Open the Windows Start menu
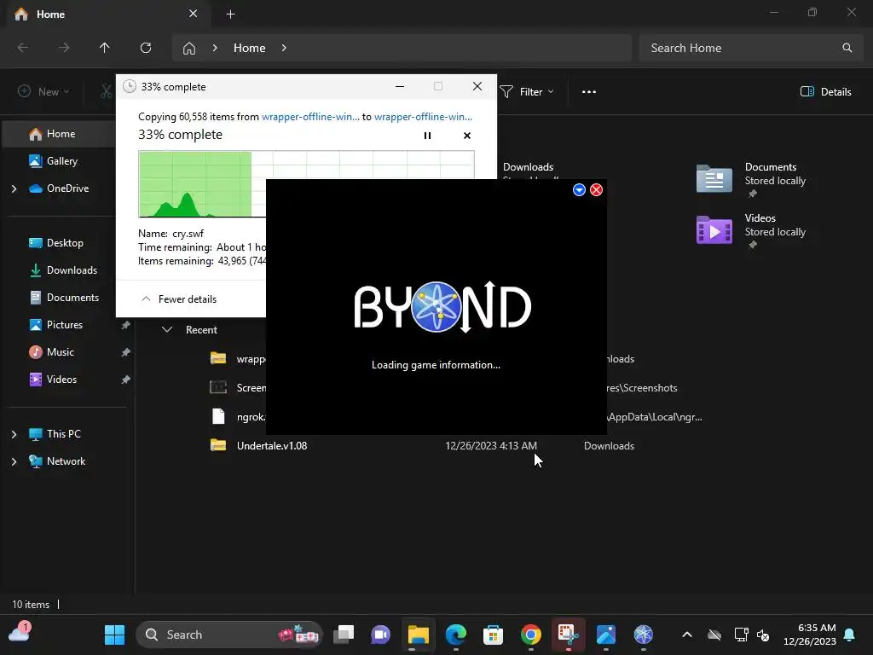Viewport: 873px width, 655px height. click(x=115, y=635)
